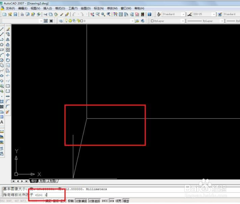Screen dimensions: 240x204
Task: Click the Help question mark icon
Action: click(x=149, y=14)
